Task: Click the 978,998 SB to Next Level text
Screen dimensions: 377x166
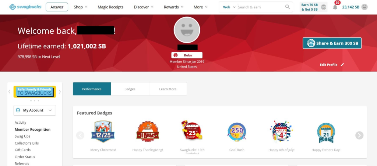Action: pos(39,57)
